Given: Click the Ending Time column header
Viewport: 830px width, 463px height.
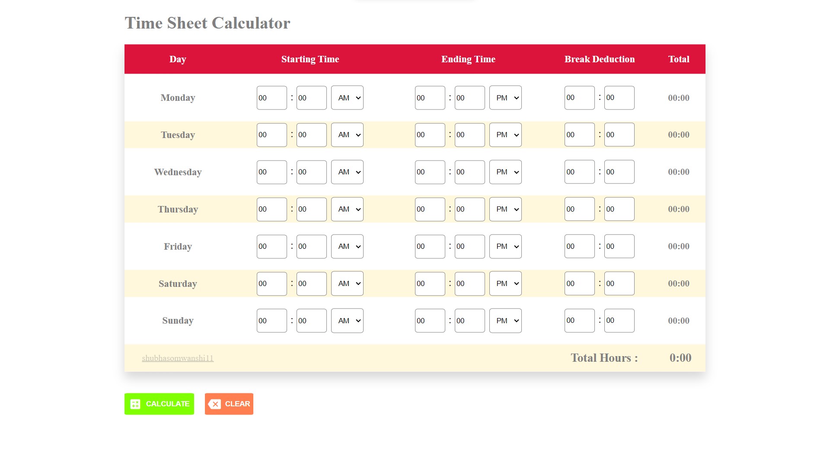Looking at the screenshot, I should point(468,59).
